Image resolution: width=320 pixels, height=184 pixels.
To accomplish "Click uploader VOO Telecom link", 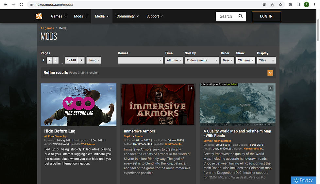I will pyautogui.click(x=88, y=144).
